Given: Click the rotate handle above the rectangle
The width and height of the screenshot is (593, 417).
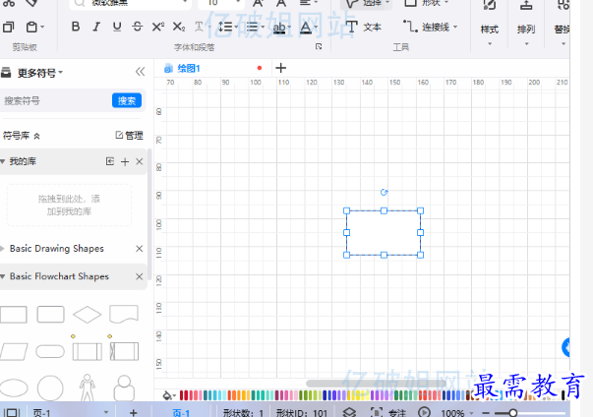Looking at the screenshot, I should (x=384, y=193).
